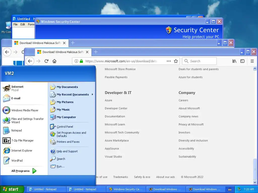Screen dimensions: 258x193
Task: Open the Microsoft Learn link
Action: pyautogui.click(x=115, y=124)
